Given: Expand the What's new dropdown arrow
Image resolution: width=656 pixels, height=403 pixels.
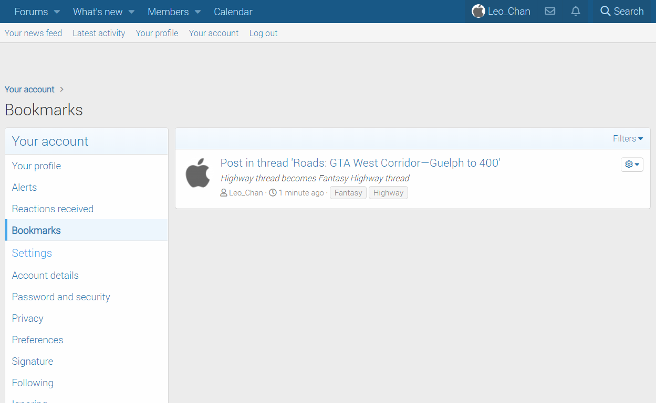Looking at the screenshot, I should point(131,12).
